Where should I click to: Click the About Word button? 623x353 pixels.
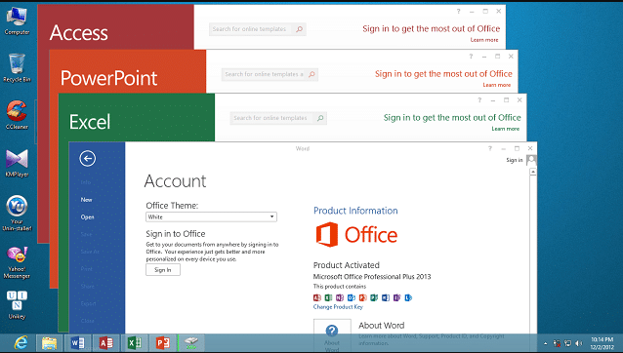click(x=332, y=335)
